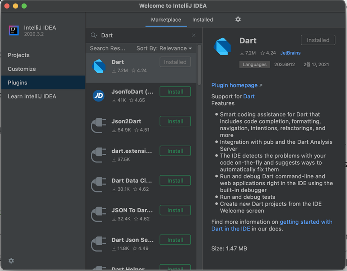Select the dart.extensi... plugin title
Image resolution: width=347 pixels, height=271 pixels.
pyautogui.click(x=131, y=151)
